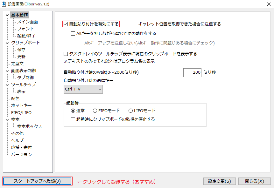Select the 通常 startup radio button

pos(73,111)
